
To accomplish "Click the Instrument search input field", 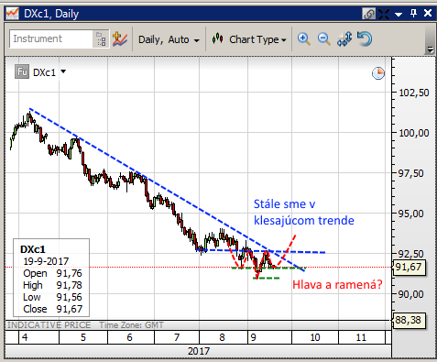I will tap(51, 38).
